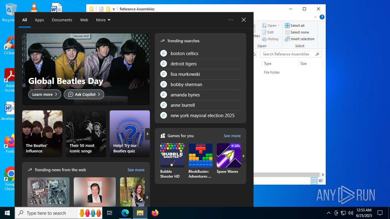Click Invert selection in File Explorer
The height and width of the screenshot is (219, 390).
[300, 39]
